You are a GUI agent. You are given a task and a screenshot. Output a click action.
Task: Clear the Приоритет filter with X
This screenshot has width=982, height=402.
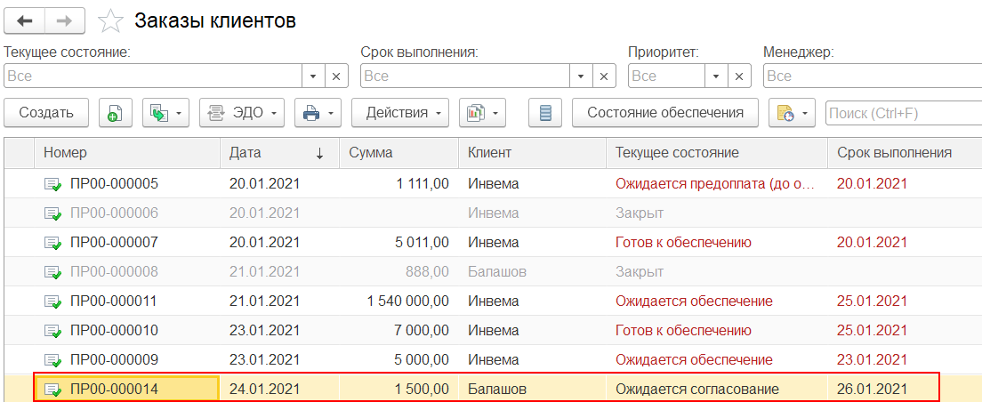tap(739, 76)
